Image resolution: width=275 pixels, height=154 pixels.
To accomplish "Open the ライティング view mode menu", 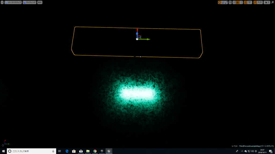I will click(x=29, y=2).
